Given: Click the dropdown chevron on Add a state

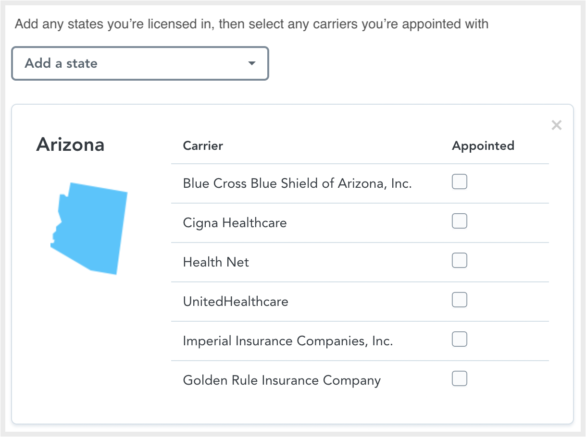Looking at the screenshot, I should point(251,63).
